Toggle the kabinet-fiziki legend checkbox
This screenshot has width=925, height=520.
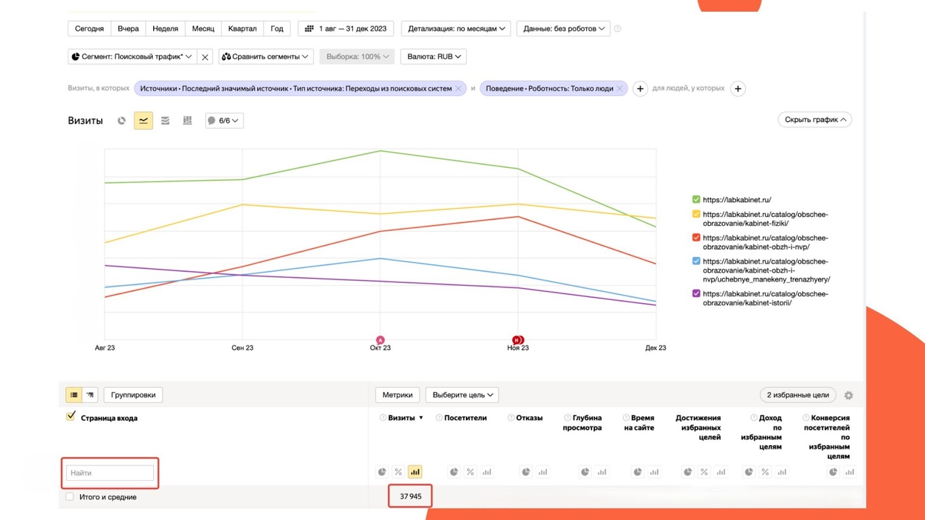pos(696,214)
